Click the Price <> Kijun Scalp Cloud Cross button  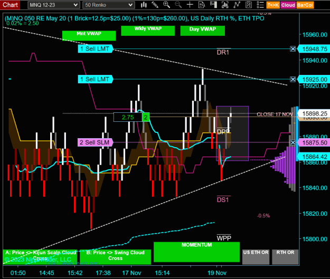pos(40,257)
